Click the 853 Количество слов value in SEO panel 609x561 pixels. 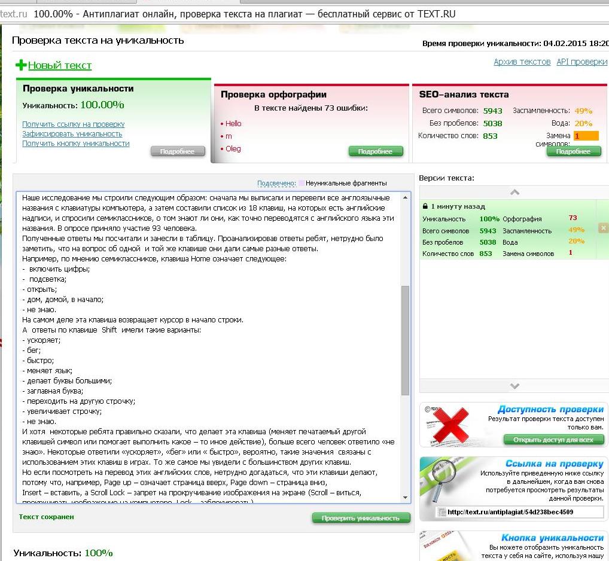[490, 136]
